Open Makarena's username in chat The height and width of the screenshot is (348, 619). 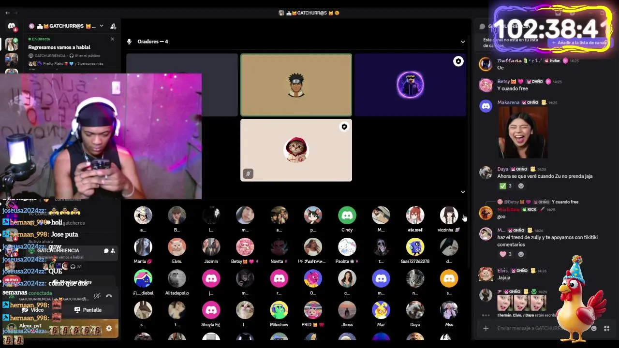508,102
